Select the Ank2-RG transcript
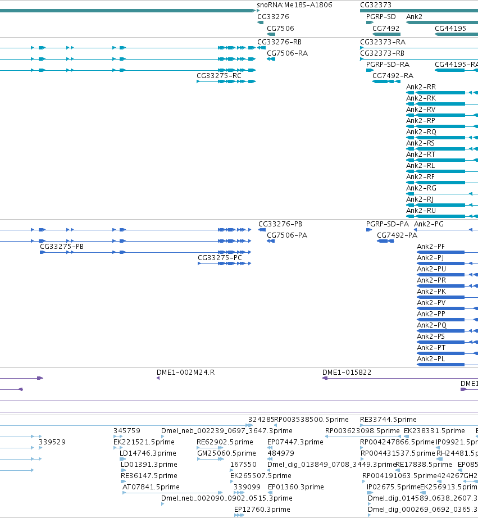The height and width of the screenshot is (518, 478). (x=421, y=188)
